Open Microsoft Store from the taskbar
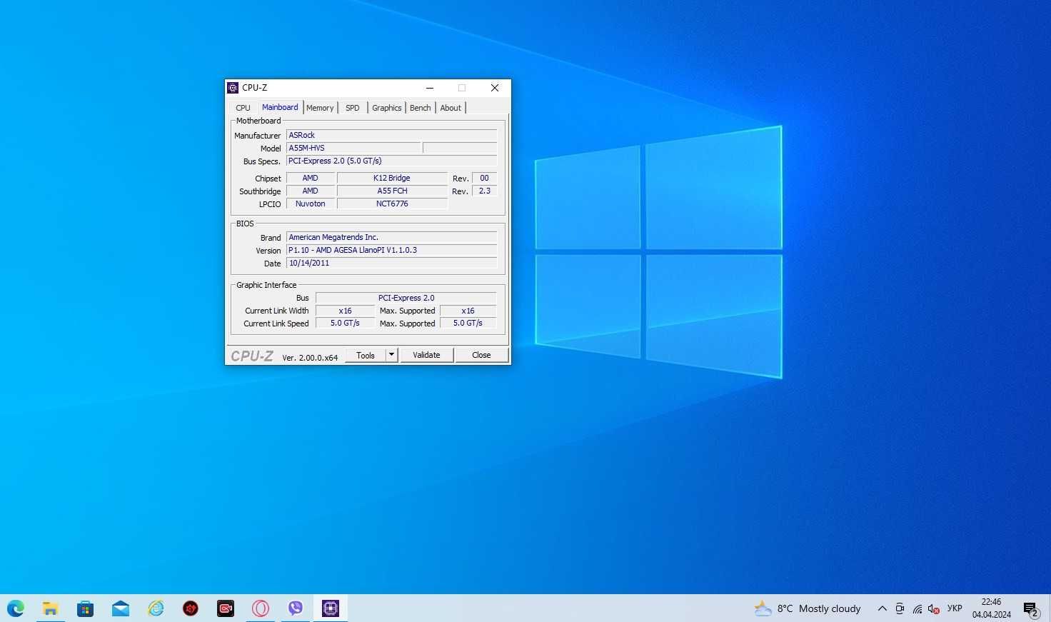Screen dimensions: 1051x622 tap(85, 608)
